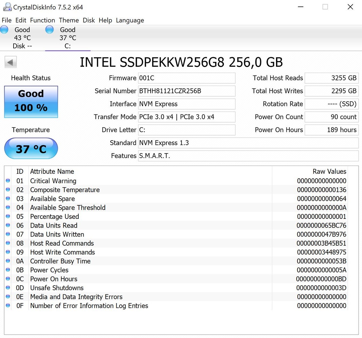Click the Good 100 % health status button
The height and width of the screenshot is (338, 362).
[x=31, y=102]
